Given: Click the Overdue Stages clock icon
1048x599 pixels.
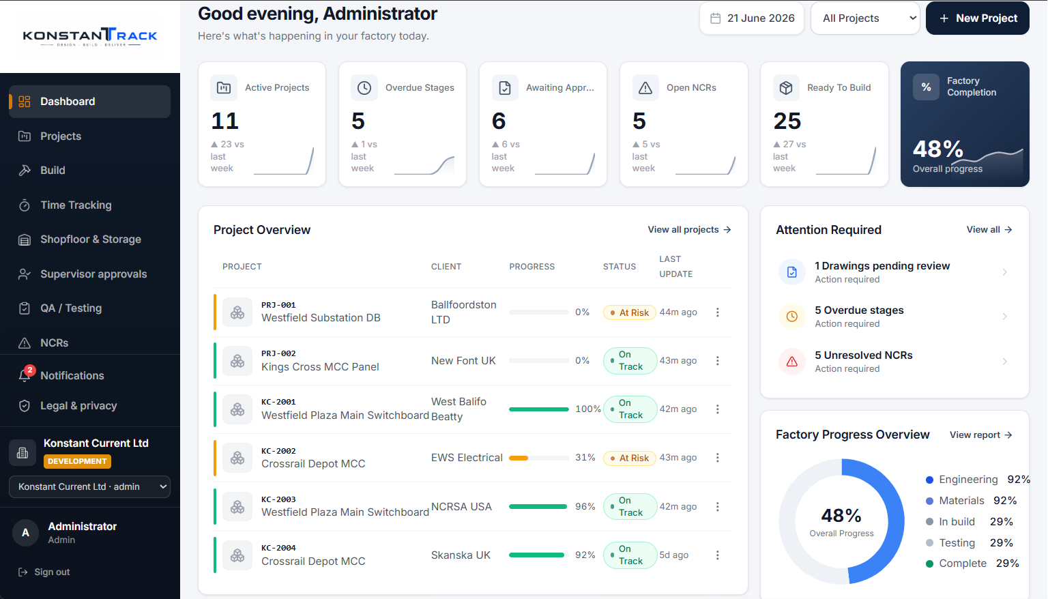Looking at the screenshot, I should pyautogui.click(x=364, y=88).
